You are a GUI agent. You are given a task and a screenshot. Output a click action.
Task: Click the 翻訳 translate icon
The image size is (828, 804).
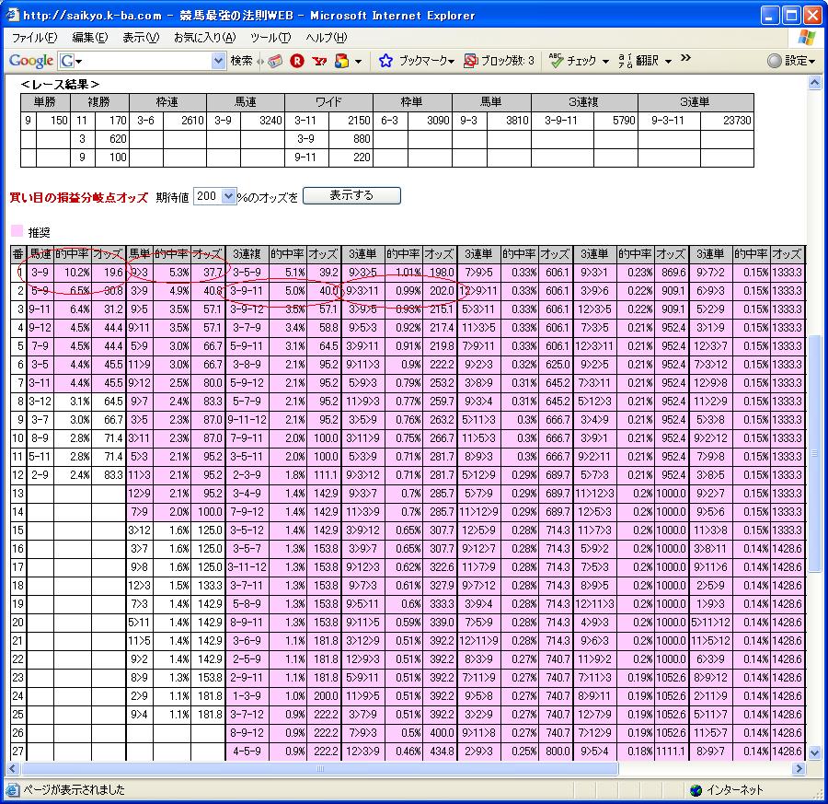coord(626,61)
